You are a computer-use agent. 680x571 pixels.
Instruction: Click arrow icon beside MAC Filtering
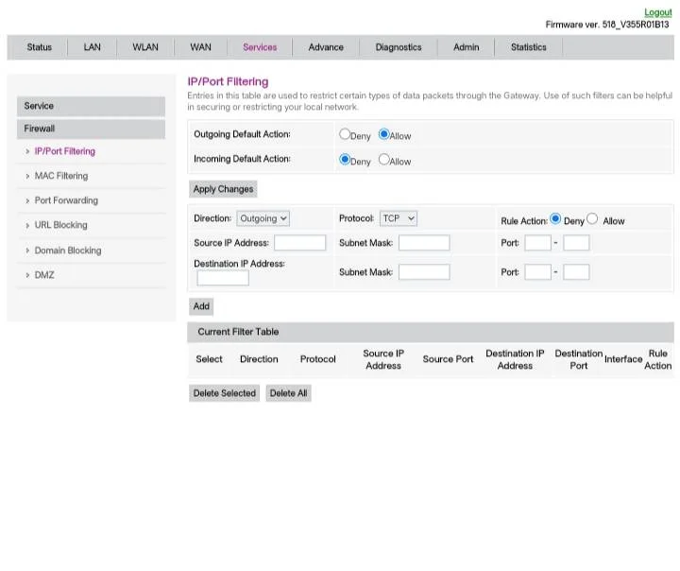coord(27,176)
